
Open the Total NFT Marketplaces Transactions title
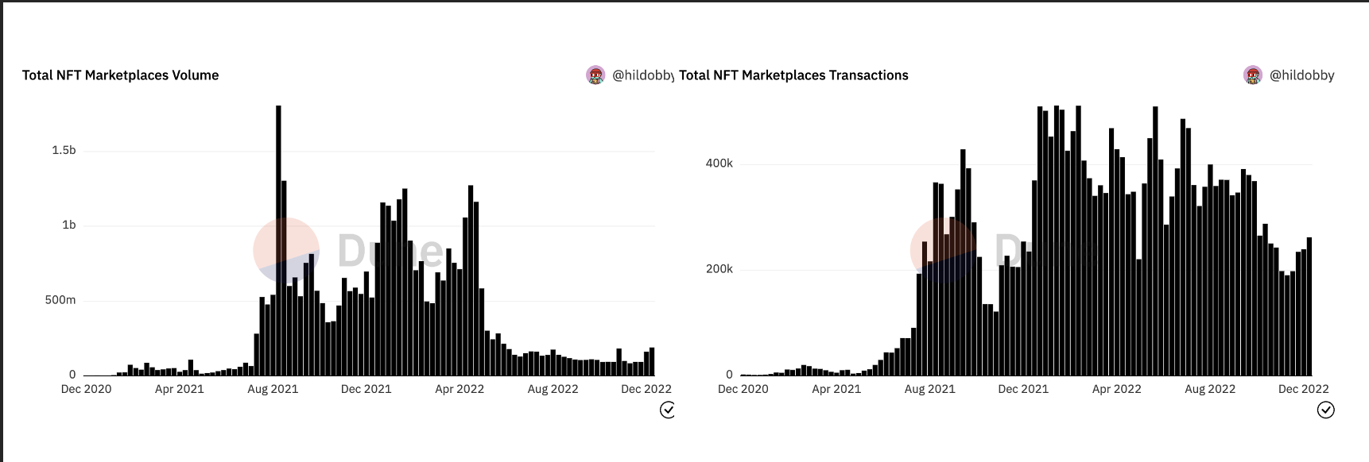pyautogui.click(x=793, y=75)
